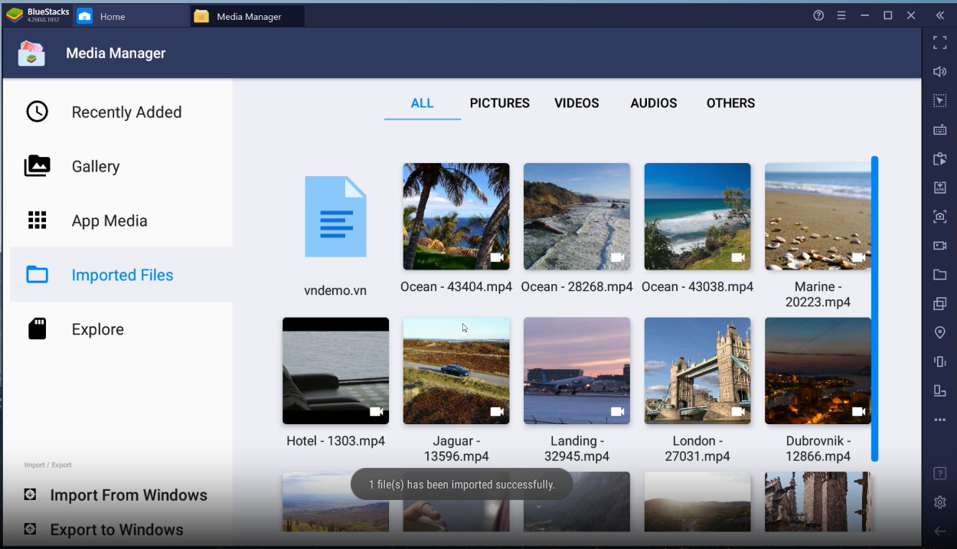Collapse the sidebar with the double-chevron
Image resolution: width=957 pixels, height=549 pixels.
tap(939, 15)
